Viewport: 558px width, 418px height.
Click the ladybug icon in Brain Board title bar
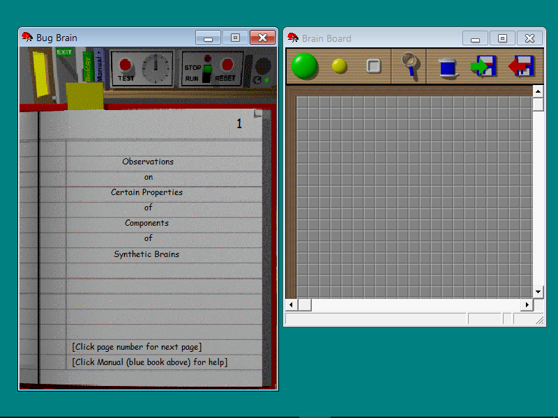(x=293, y=38)
